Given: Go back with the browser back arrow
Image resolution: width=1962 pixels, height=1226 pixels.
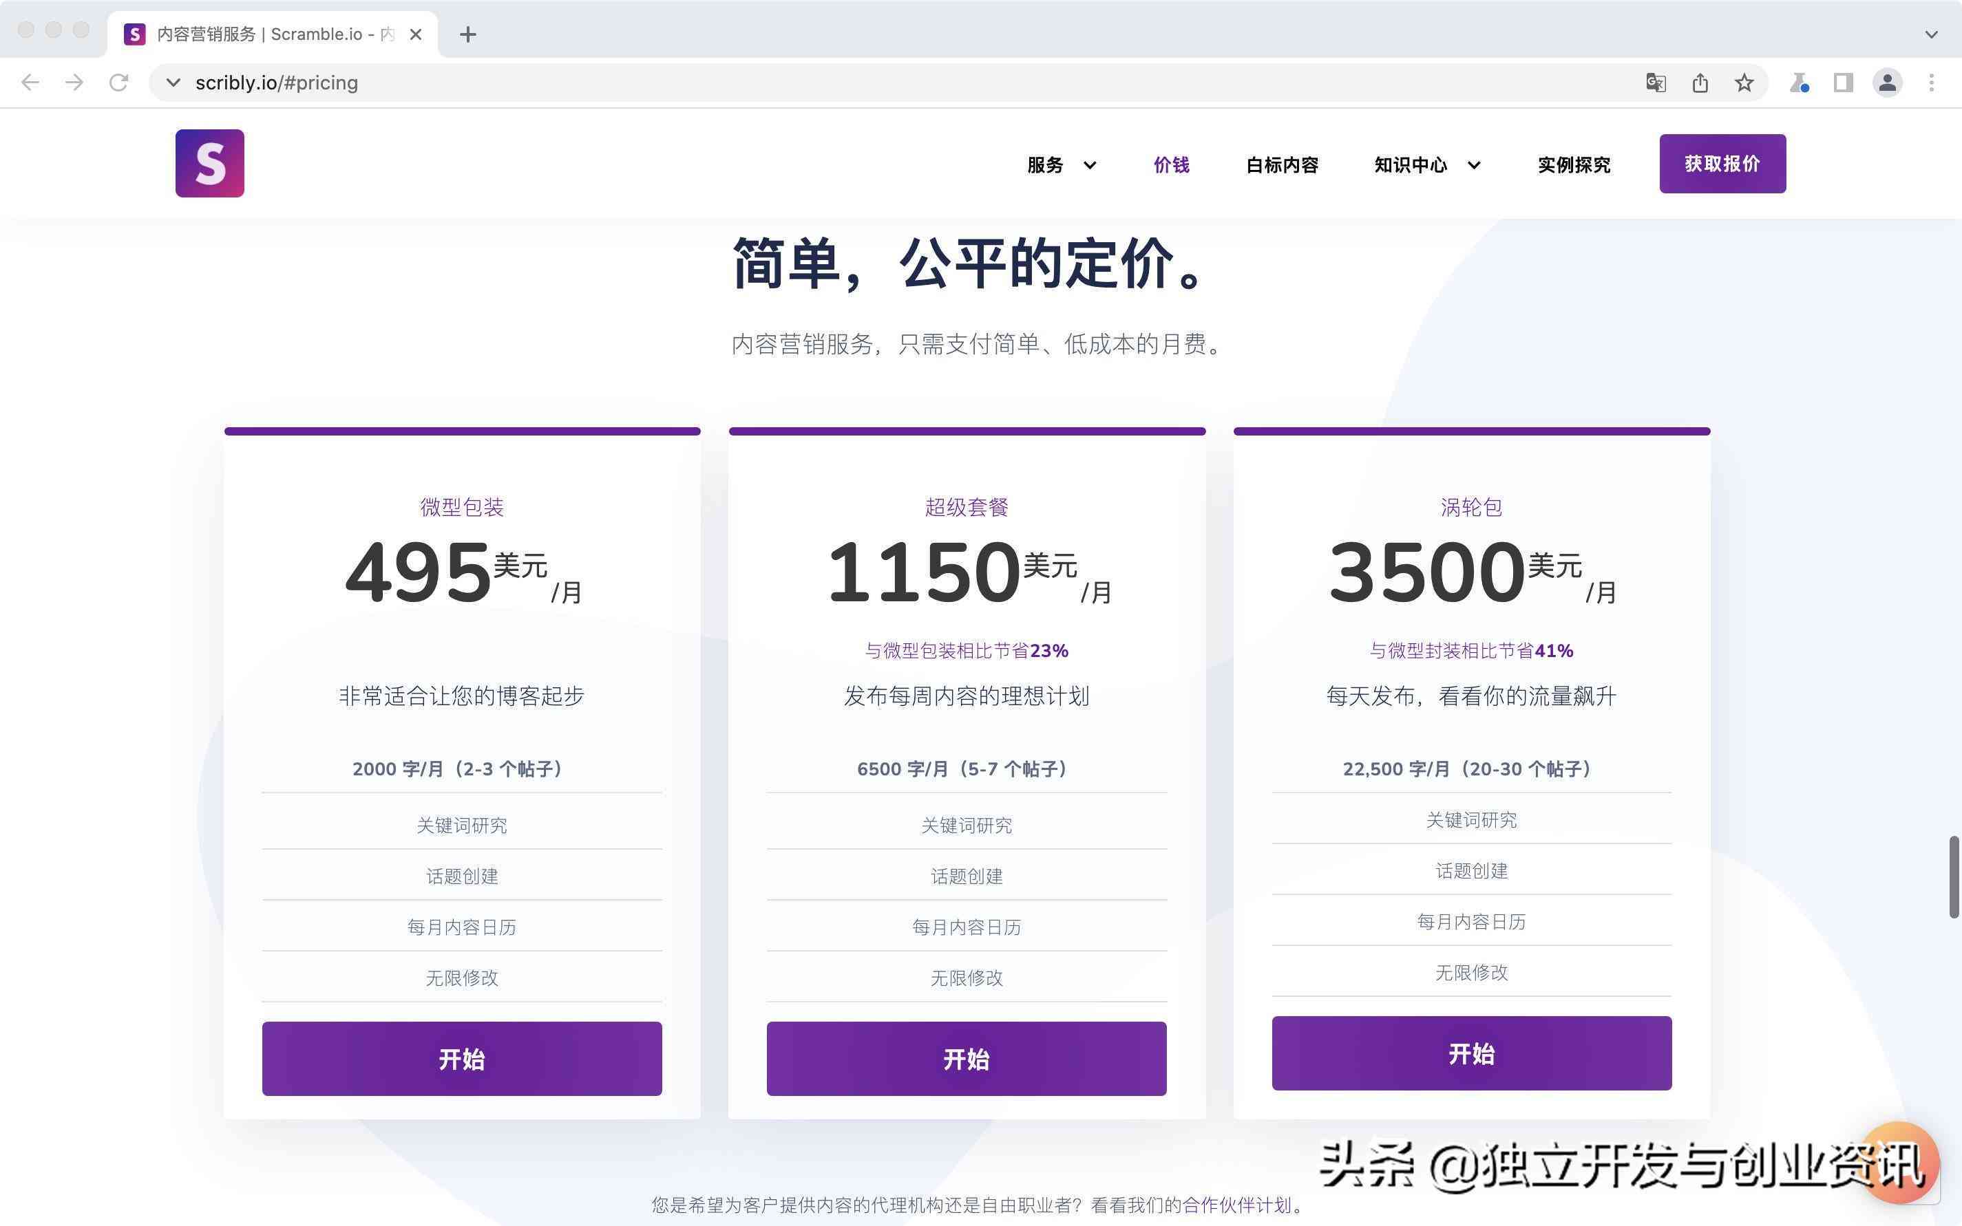Looking at the screenshot, I should click(x=30, y=83).
